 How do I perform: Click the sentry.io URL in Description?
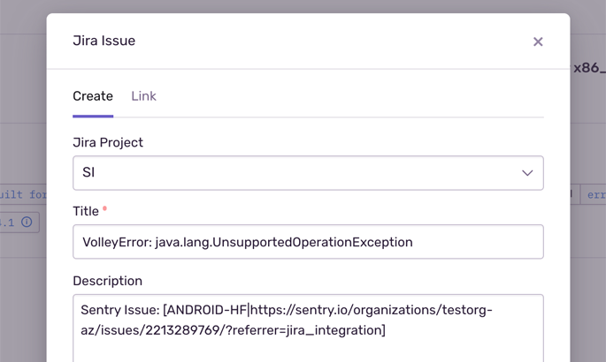click(x=372, y=310)
